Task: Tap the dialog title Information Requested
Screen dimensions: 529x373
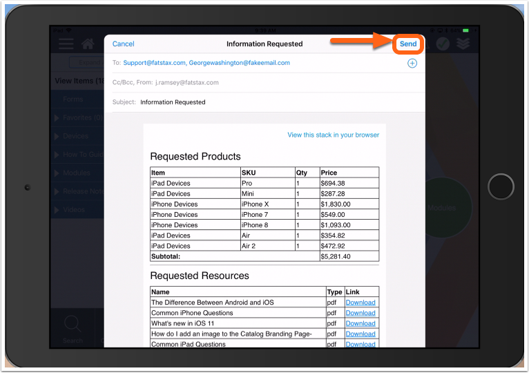Action: pyautogui.click(x=264, y=44)
